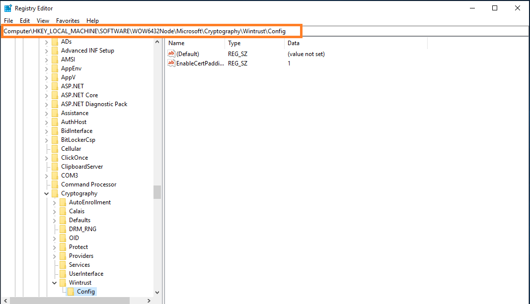Click tree pane scroll right arrow
The image size is (530, 304).
pos(149,301)
